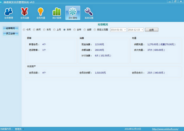Open the www.veidsoft.com link

[165, 129]
